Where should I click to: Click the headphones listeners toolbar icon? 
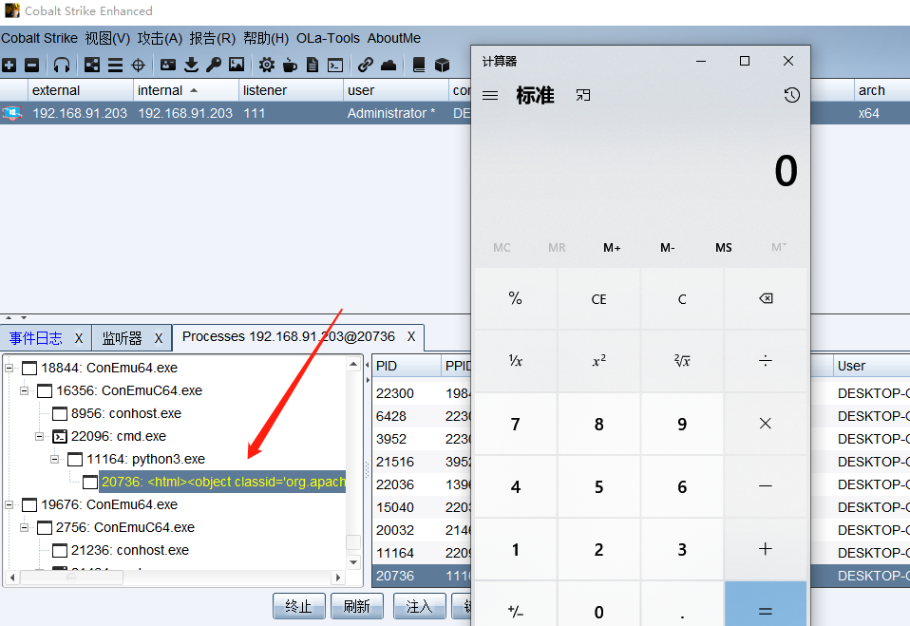62,65
